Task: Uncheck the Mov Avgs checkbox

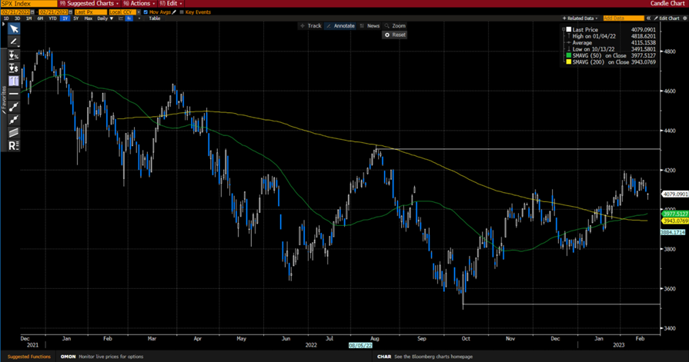Action: pos(145,12)
